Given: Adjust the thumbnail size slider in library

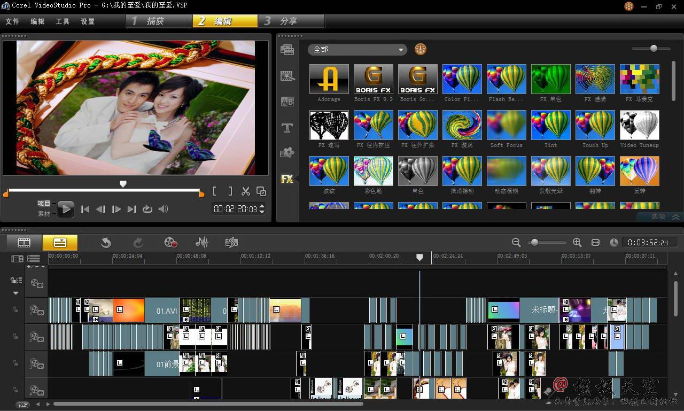Looking at the screenshot, I should point(654,48).
